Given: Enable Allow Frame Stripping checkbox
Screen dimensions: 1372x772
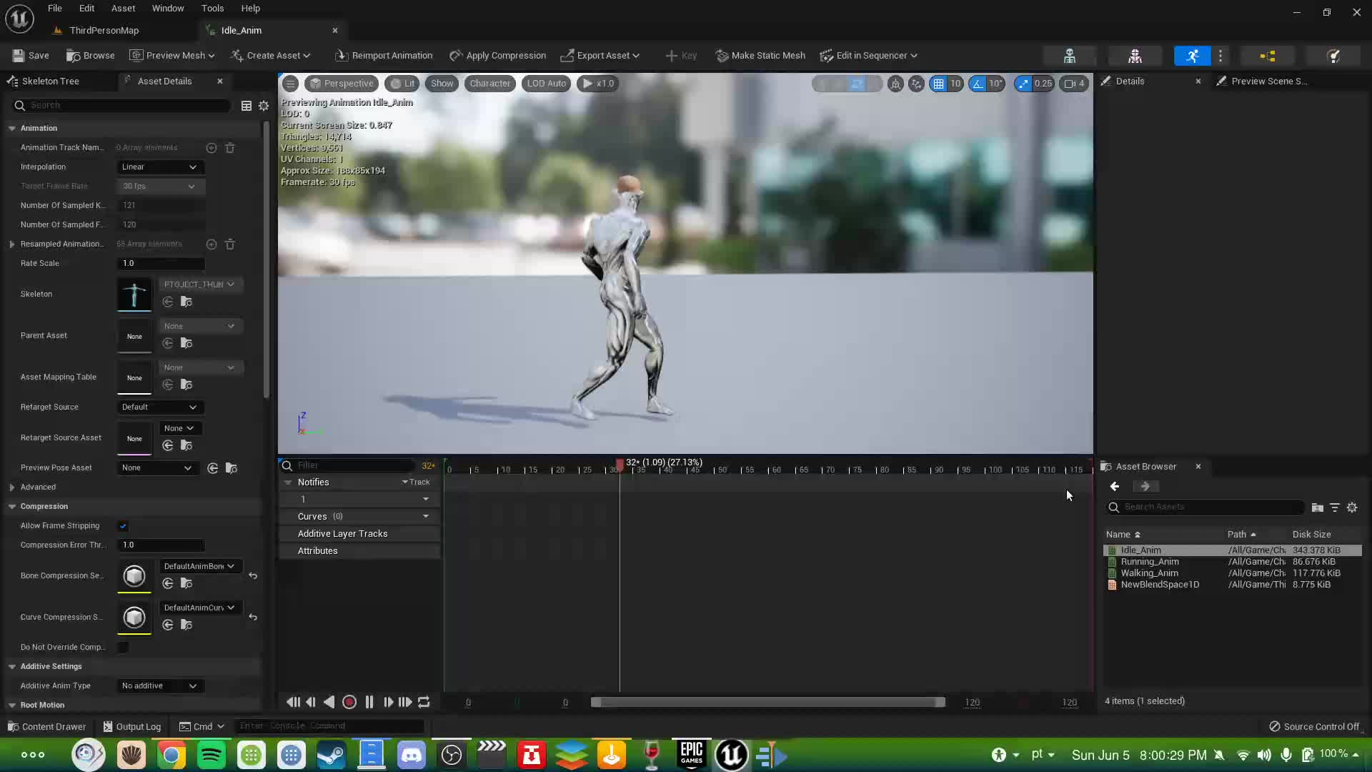Looking at the screenshot, I should [122, 526].
